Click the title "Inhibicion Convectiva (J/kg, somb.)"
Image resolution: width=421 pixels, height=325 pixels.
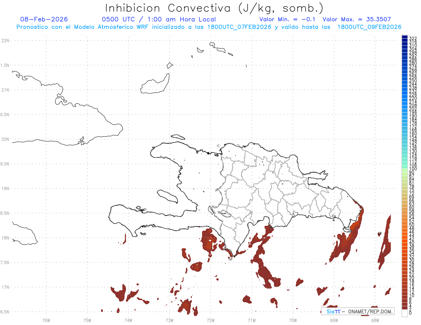click(214, 8)
